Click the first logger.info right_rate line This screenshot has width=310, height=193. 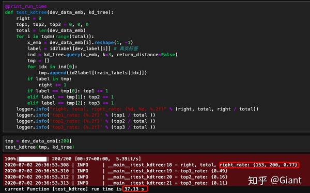pyautogui.click(x=137, y=109)
